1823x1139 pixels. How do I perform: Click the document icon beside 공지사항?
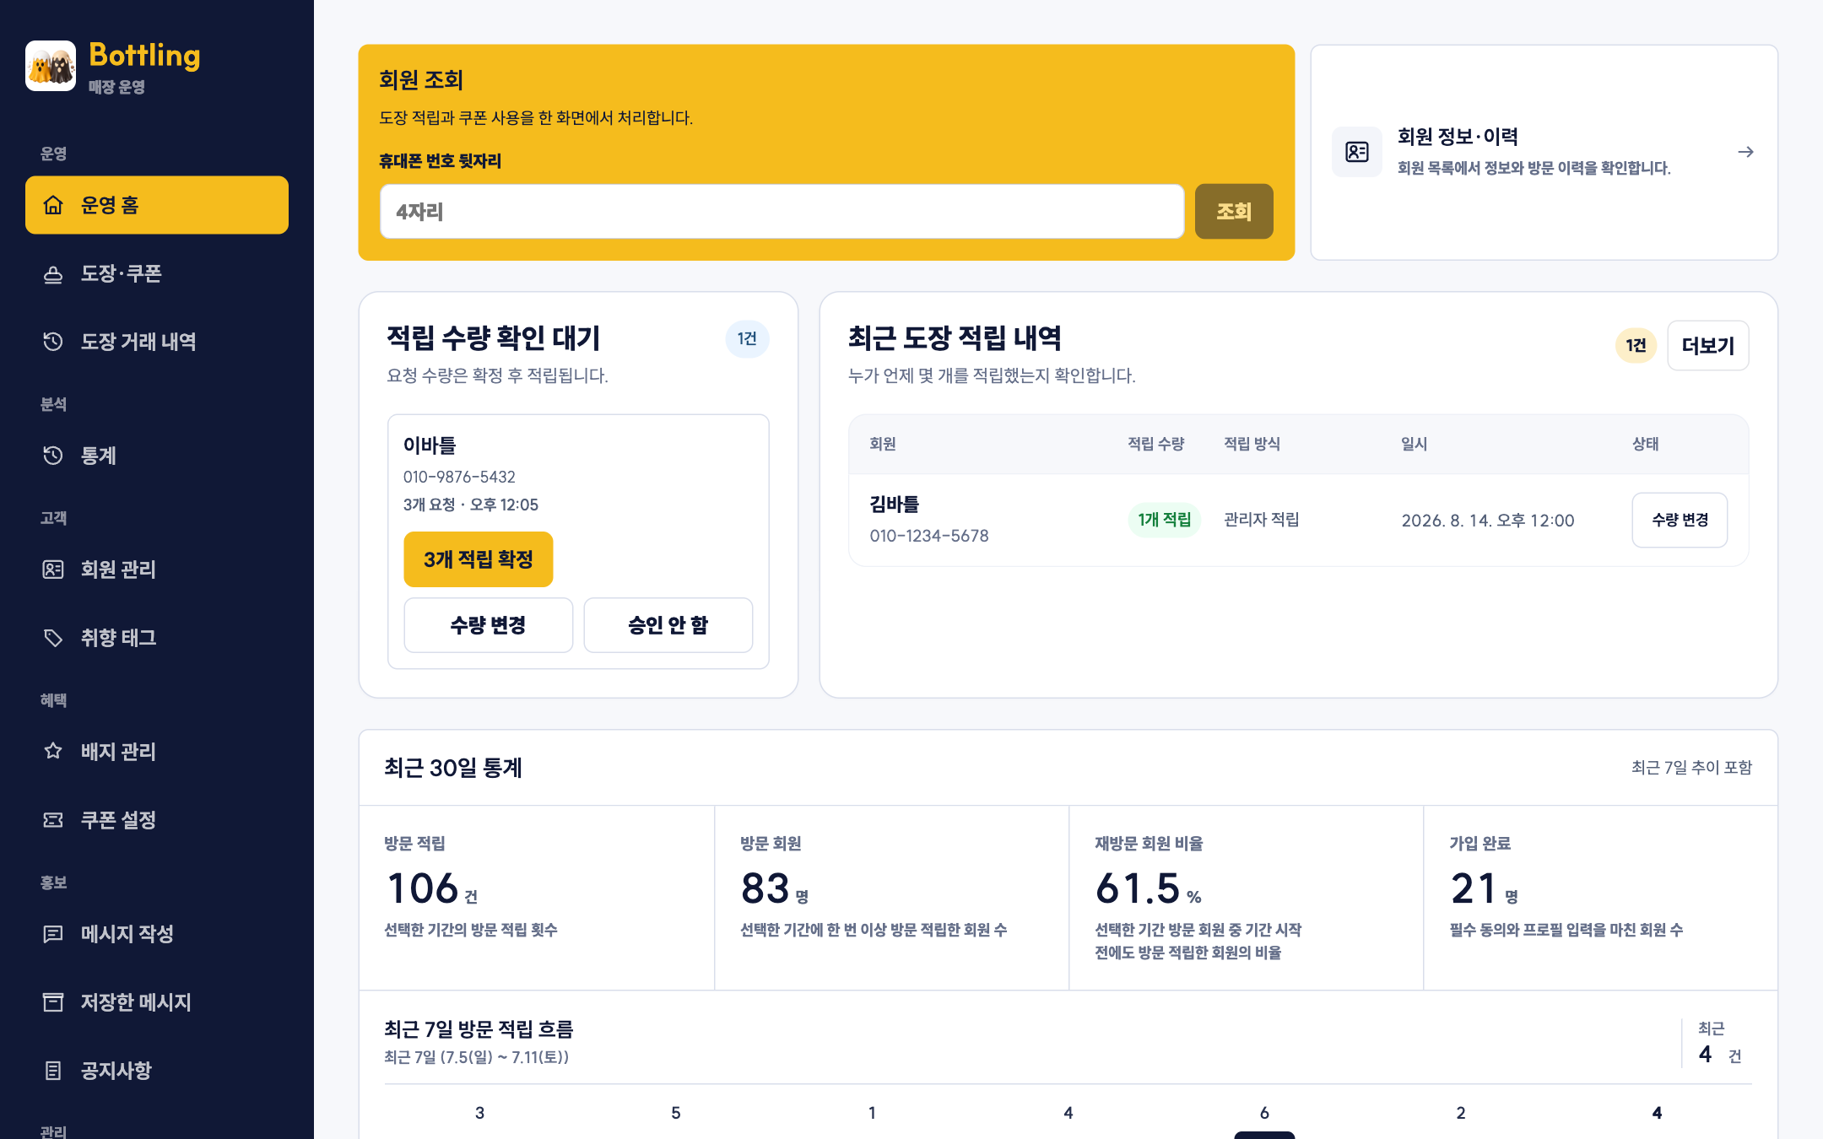(x=53, y=1071)
